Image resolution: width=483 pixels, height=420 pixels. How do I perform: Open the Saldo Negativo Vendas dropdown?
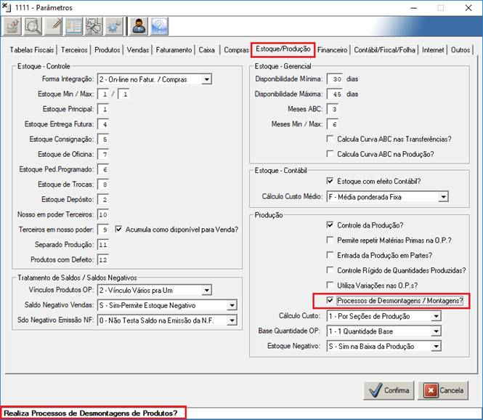click(232, 305)
